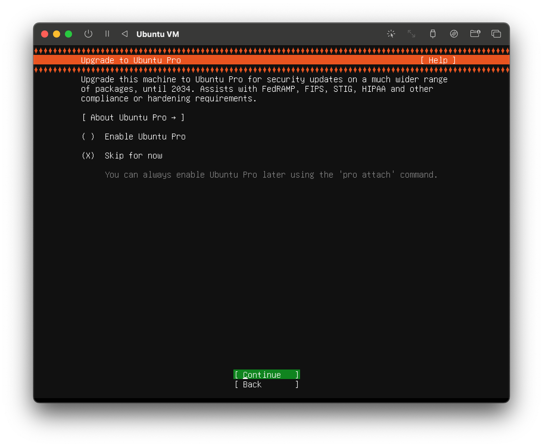The height and width of the screenshot is (447, 543).
Task: Open the CD/DVD drive image icon
Action: tap(454, 34)
